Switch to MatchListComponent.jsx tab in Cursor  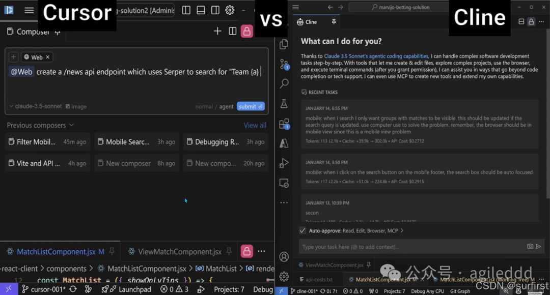[56, 252]
